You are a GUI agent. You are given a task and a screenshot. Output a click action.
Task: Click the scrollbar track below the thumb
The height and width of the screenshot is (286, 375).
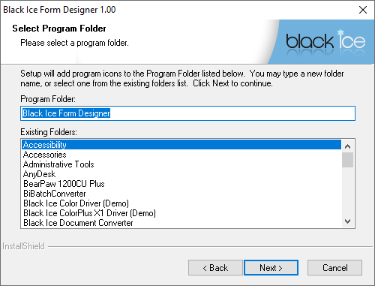[348, 191]
